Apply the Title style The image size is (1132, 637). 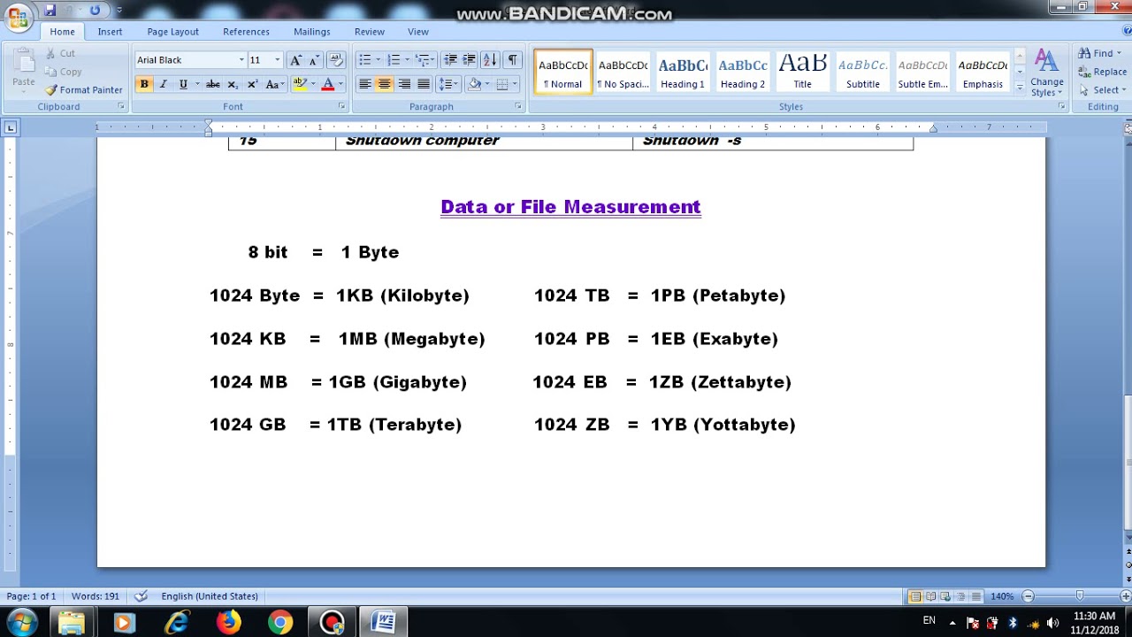tap(802, 72)
